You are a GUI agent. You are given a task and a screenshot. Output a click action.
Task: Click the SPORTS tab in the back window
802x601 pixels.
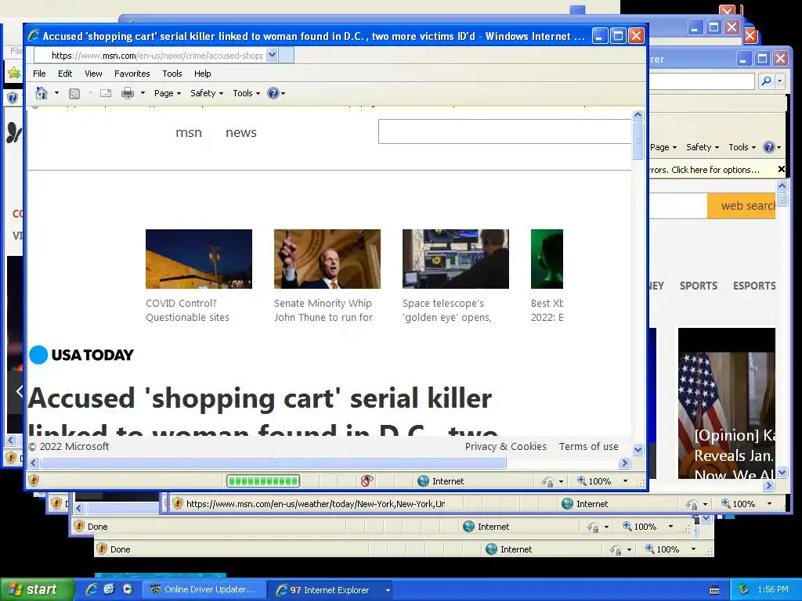tap(698, 286)
